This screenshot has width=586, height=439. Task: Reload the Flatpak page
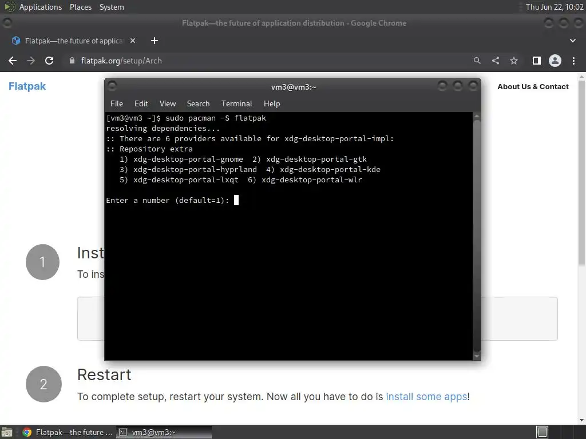[49, 61]
